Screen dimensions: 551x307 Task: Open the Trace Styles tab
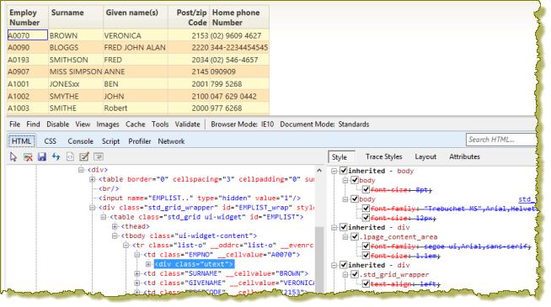pyautogui.click(x=383, y=156)
